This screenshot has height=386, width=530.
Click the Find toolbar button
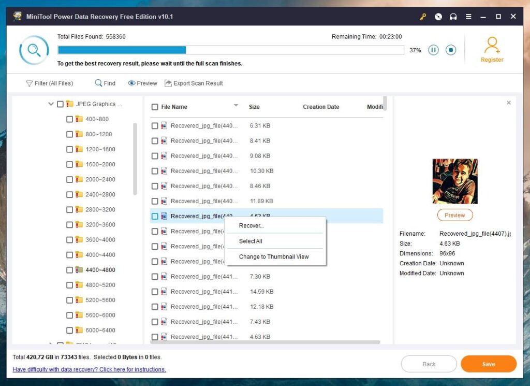(x=105, y=83)
